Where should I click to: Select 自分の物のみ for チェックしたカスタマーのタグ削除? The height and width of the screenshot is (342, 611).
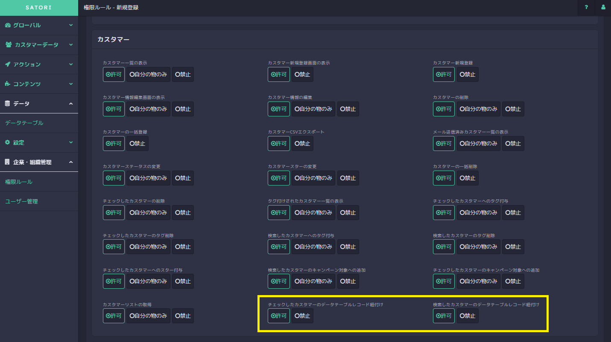[148, 246]
